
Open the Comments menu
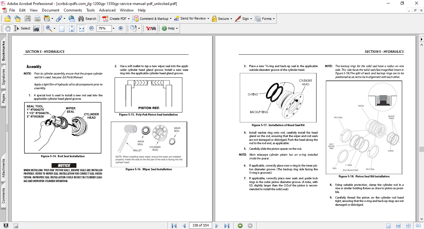(x=73, y=10)
